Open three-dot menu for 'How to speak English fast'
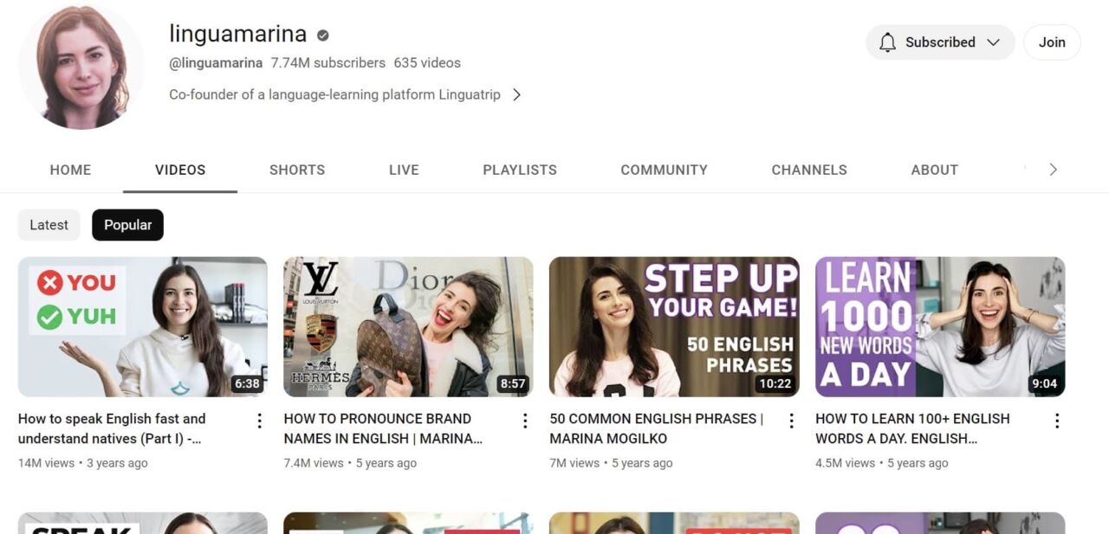The width and height of the screenshot is (1109, 534). [259, 421]
